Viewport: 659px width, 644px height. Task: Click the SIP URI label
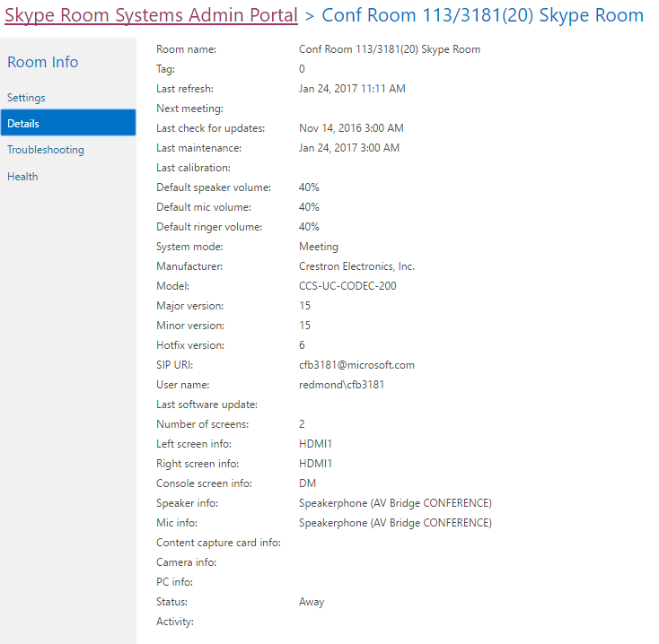point(174,365)
